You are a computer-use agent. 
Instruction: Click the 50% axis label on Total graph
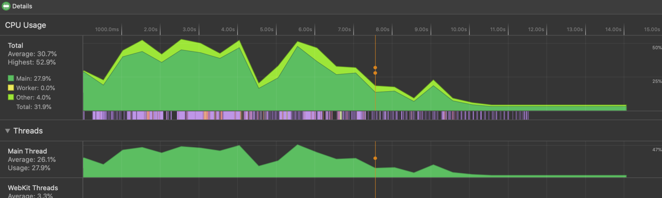(656, 48)
